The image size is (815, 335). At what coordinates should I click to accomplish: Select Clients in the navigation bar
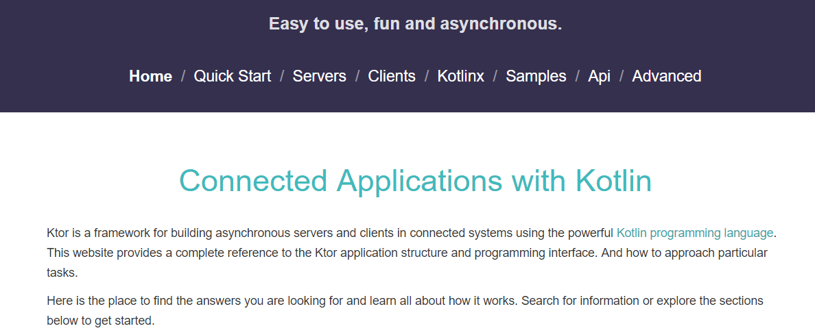392,76
